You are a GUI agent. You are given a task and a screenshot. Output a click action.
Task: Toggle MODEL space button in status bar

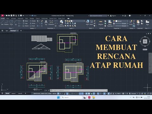click(54, 93)
